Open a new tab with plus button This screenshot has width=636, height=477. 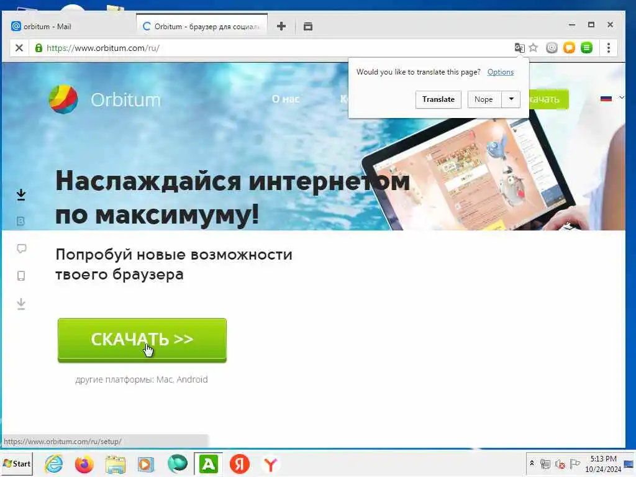coord(281,26)
